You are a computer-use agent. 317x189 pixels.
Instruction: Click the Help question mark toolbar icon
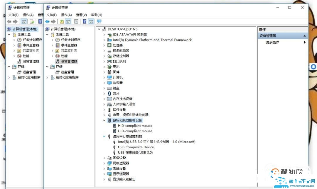point(85,21)
